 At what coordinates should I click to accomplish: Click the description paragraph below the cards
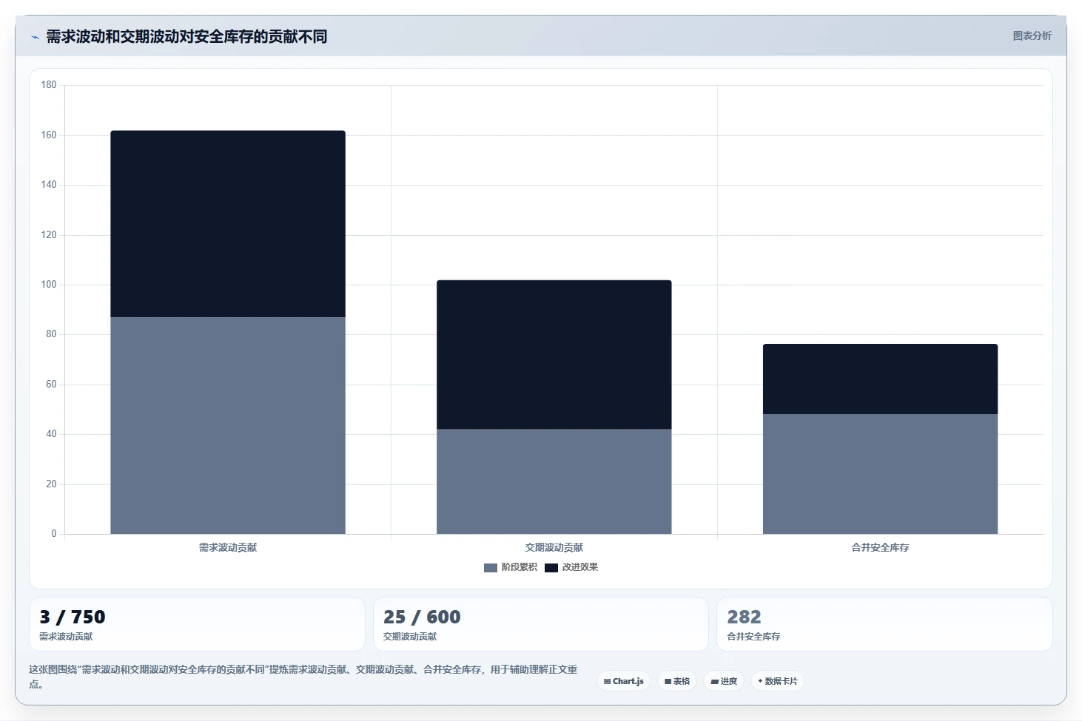pyautogui.click(x=303, y=677)
